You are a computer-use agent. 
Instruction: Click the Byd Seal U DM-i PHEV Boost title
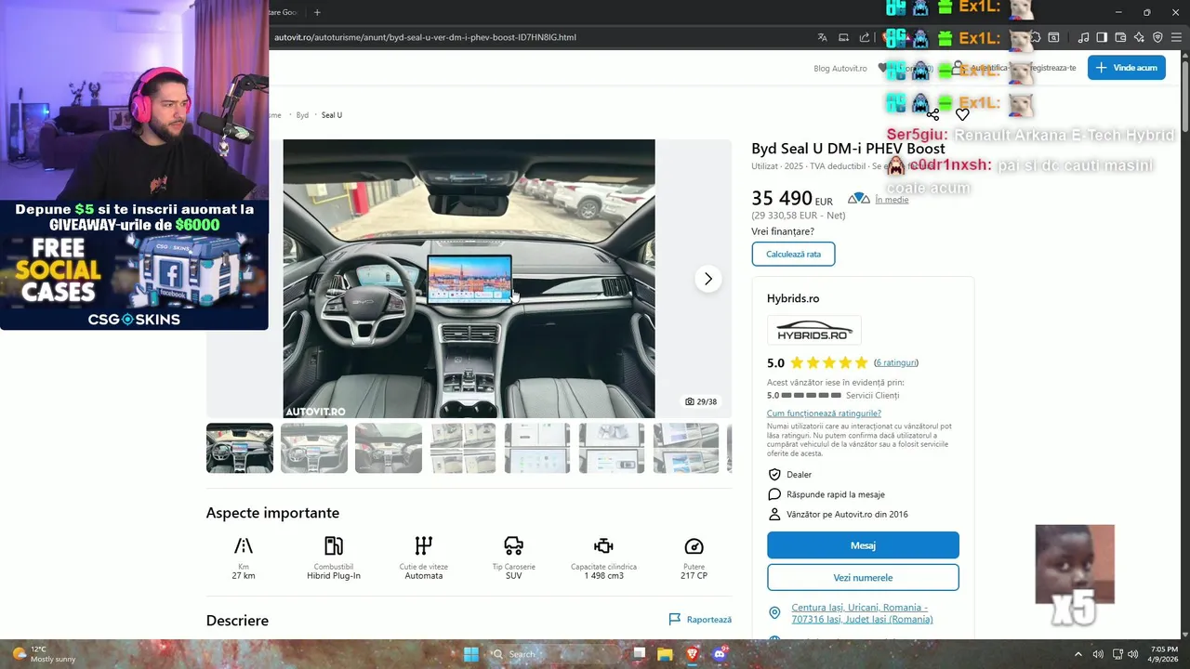coord(848,149)
